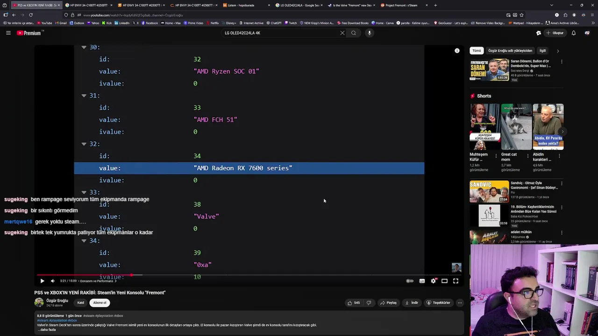Expand description with ...daha fazla

(47, 329)
